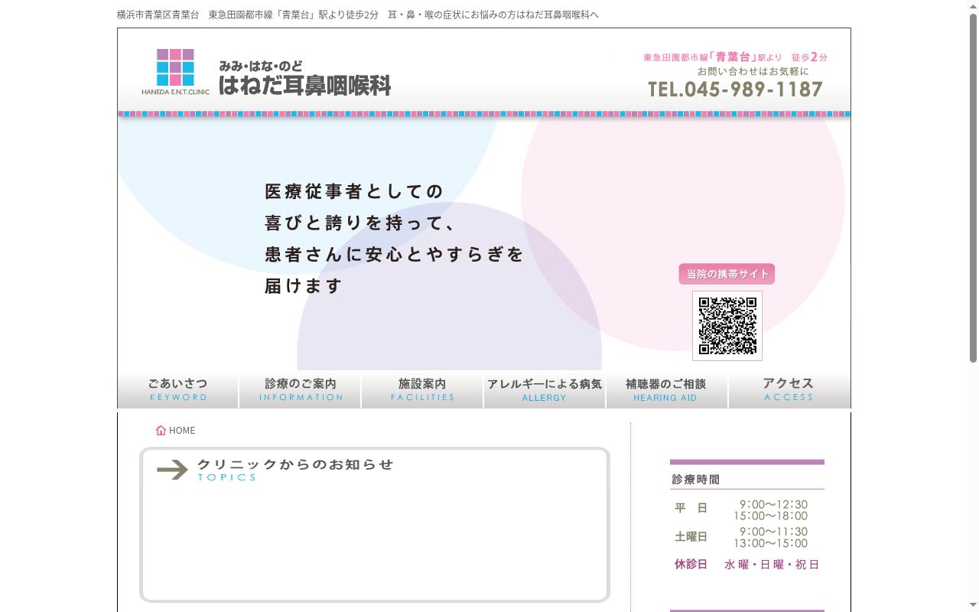Click the hero slogan line 届けます

click(304, 286)
